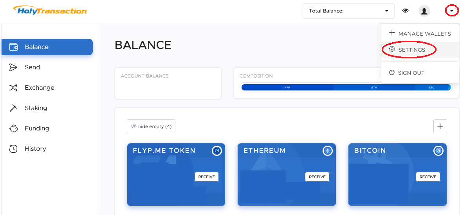The image size is (460, 215).
Task: Click the Settings gear icon
Action: point(392,49)
